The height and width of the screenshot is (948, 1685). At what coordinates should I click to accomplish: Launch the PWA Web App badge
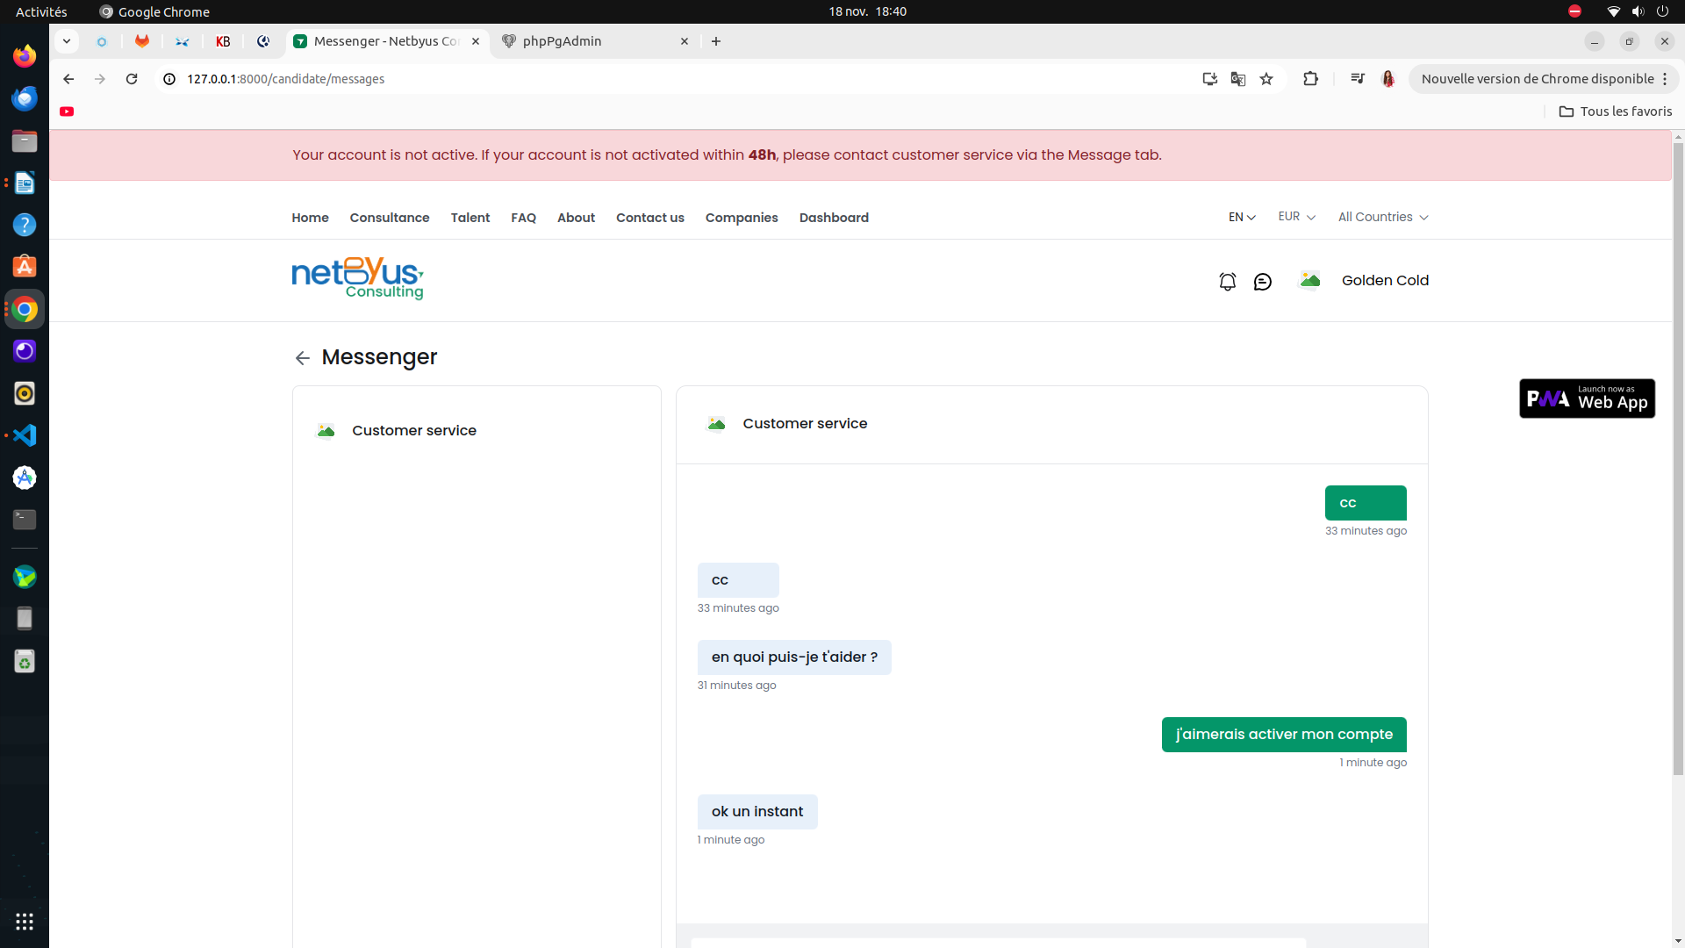tap(1587, 399)
